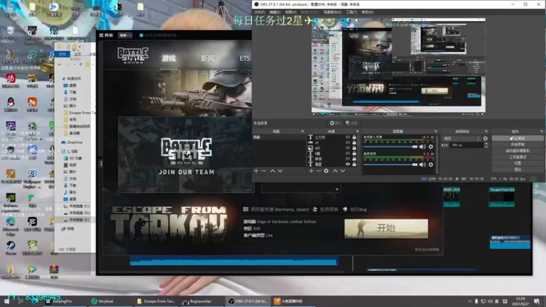546x307 pixels.
Task: Toggle visibility of game controller source
Action: coord(347,143)
